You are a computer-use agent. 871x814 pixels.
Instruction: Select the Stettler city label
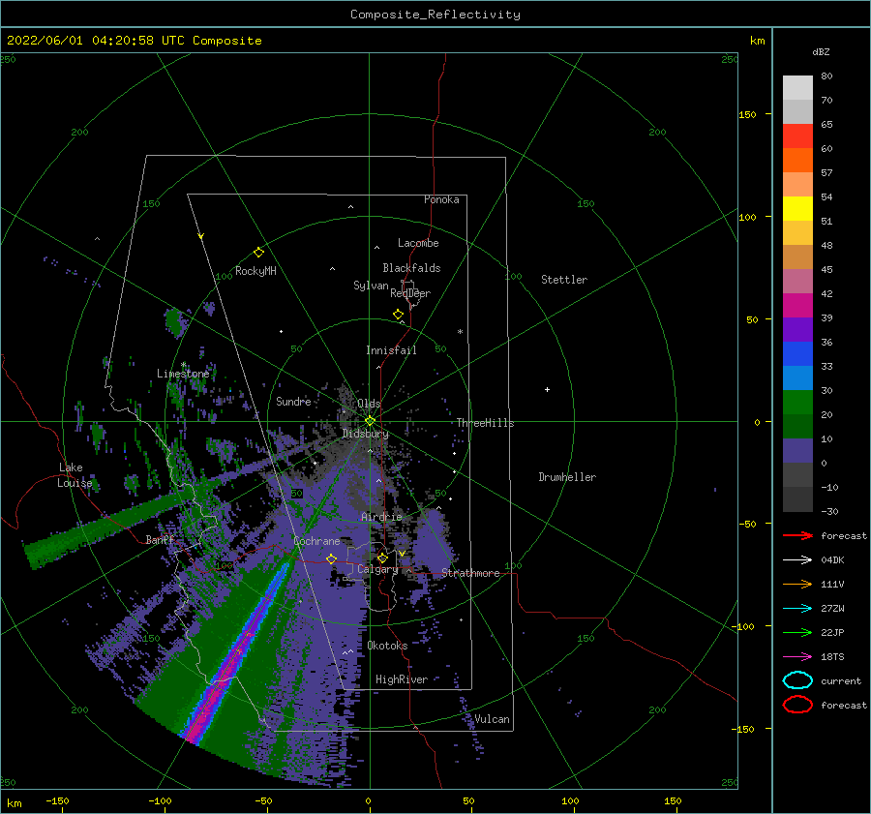(x=564, y=280)
